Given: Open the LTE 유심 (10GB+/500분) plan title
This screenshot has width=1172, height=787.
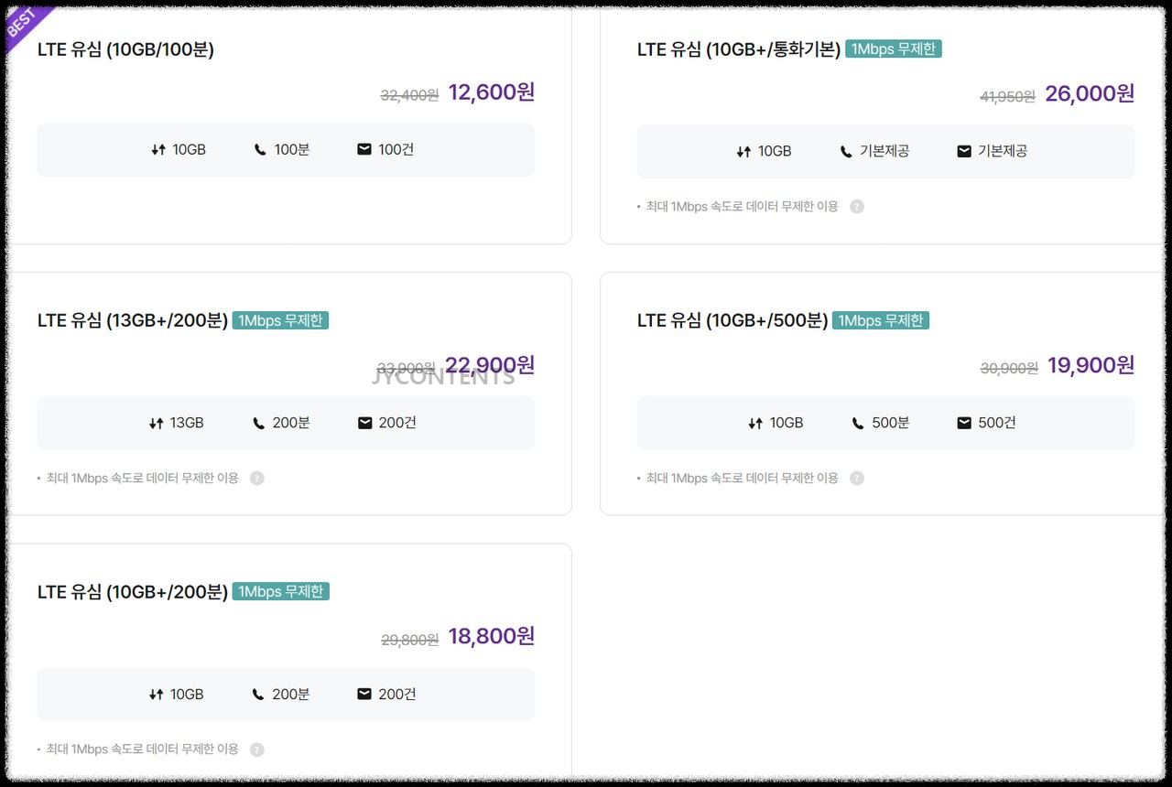Looking at the screenshot, I should (732, 320).
